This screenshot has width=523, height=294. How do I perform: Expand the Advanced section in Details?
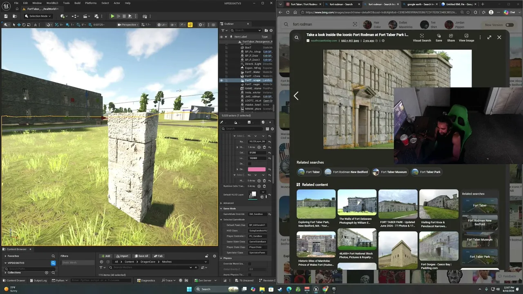[x=221, y=203]
